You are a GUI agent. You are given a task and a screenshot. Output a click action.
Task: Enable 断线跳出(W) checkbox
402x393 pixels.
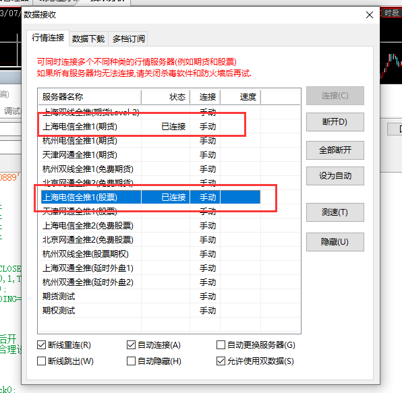(41, 361)
